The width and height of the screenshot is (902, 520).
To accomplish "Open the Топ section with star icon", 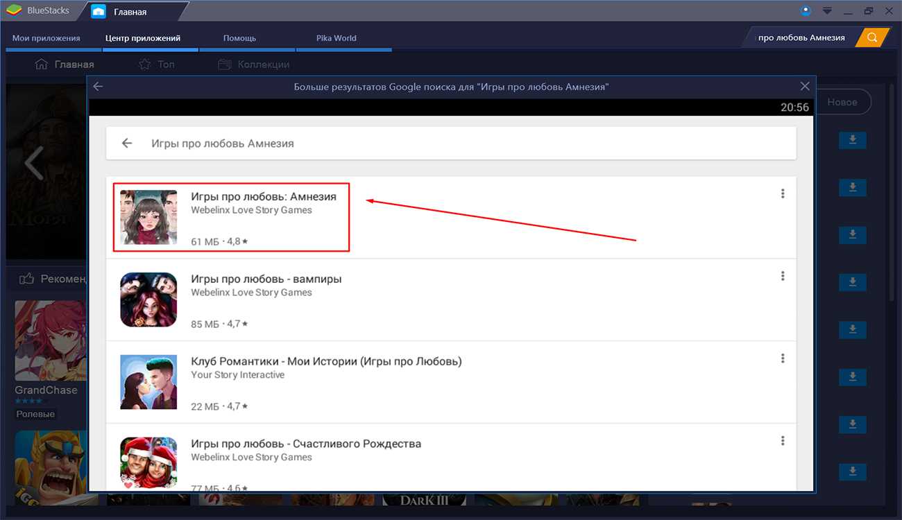I will [157, 64].
